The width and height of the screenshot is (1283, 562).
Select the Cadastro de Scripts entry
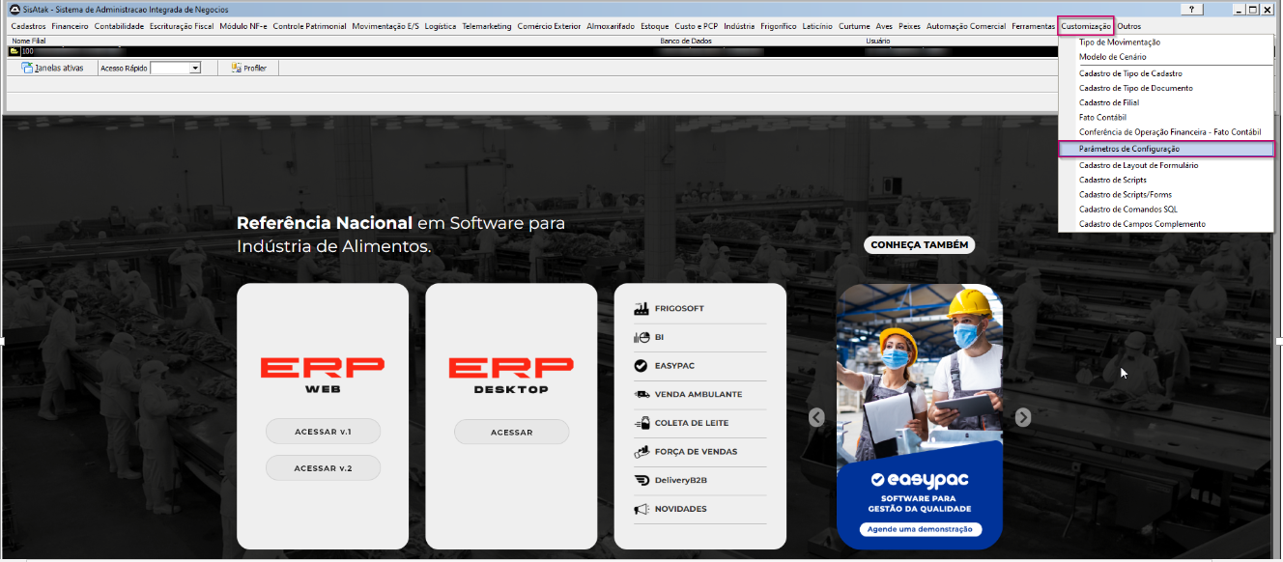click(1166, 180)
